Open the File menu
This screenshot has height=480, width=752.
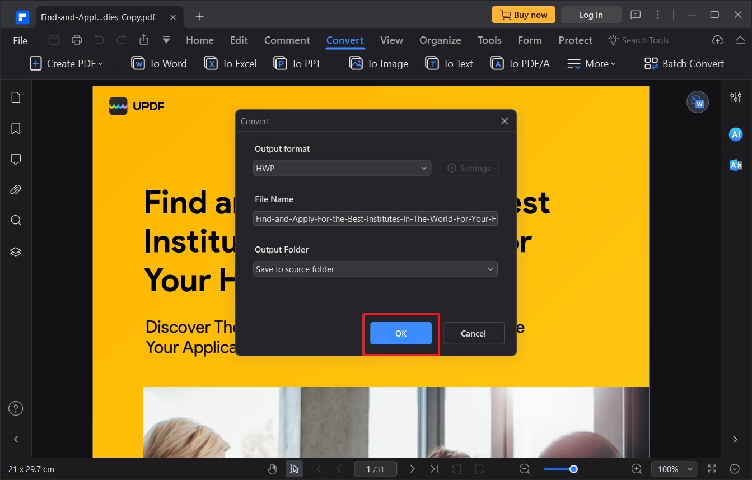pos(20,40)
